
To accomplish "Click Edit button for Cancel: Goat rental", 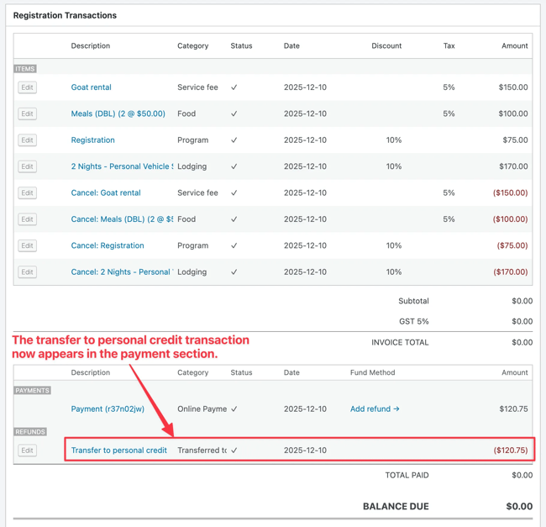I will 27,192.
